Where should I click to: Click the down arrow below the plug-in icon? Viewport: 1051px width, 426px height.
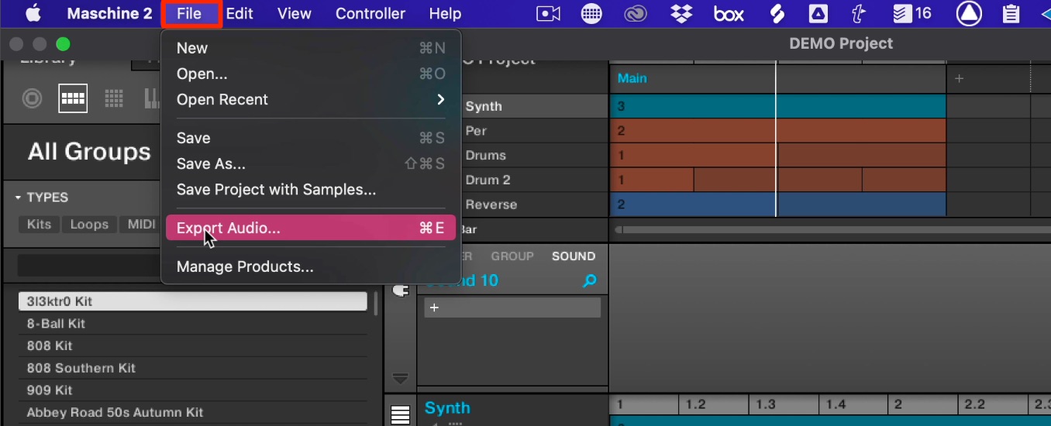click(400, 379)
